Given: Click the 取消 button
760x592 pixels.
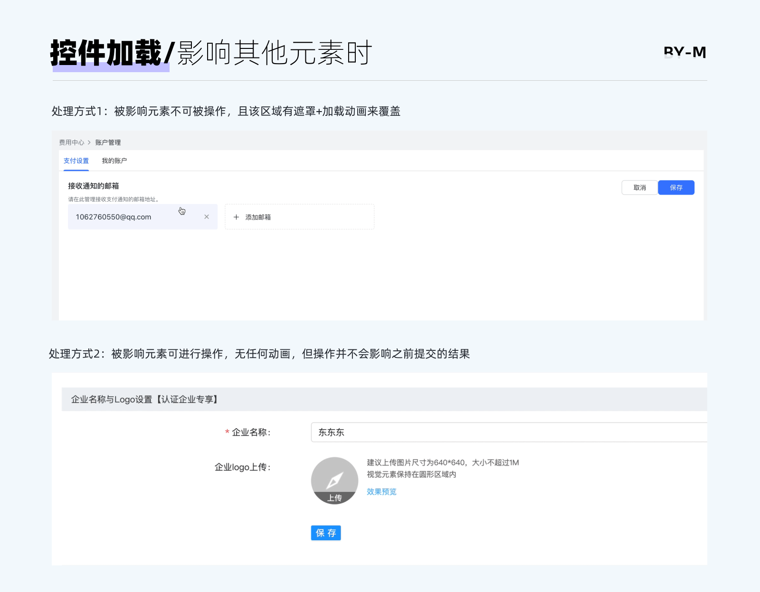Looking at the screenshot, I should 640,188.
